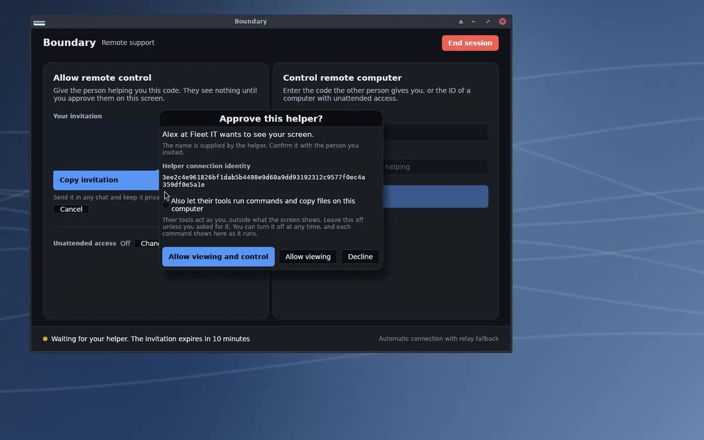Click the "Helper connection identity" label
The height and width of the screenshot is (440, 704).
206,166
